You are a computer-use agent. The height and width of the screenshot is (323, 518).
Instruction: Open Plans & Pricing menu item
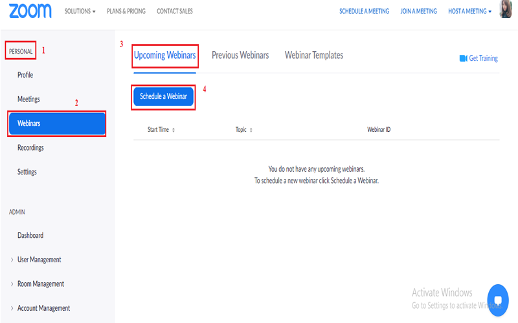[126, 11]
